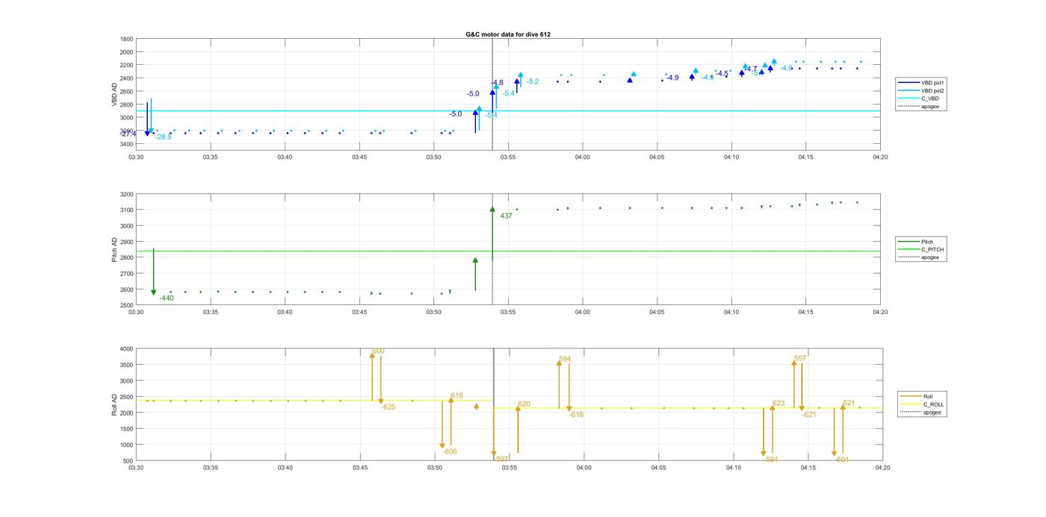
Task: Click the '621' roll data label
Action: 849,404
